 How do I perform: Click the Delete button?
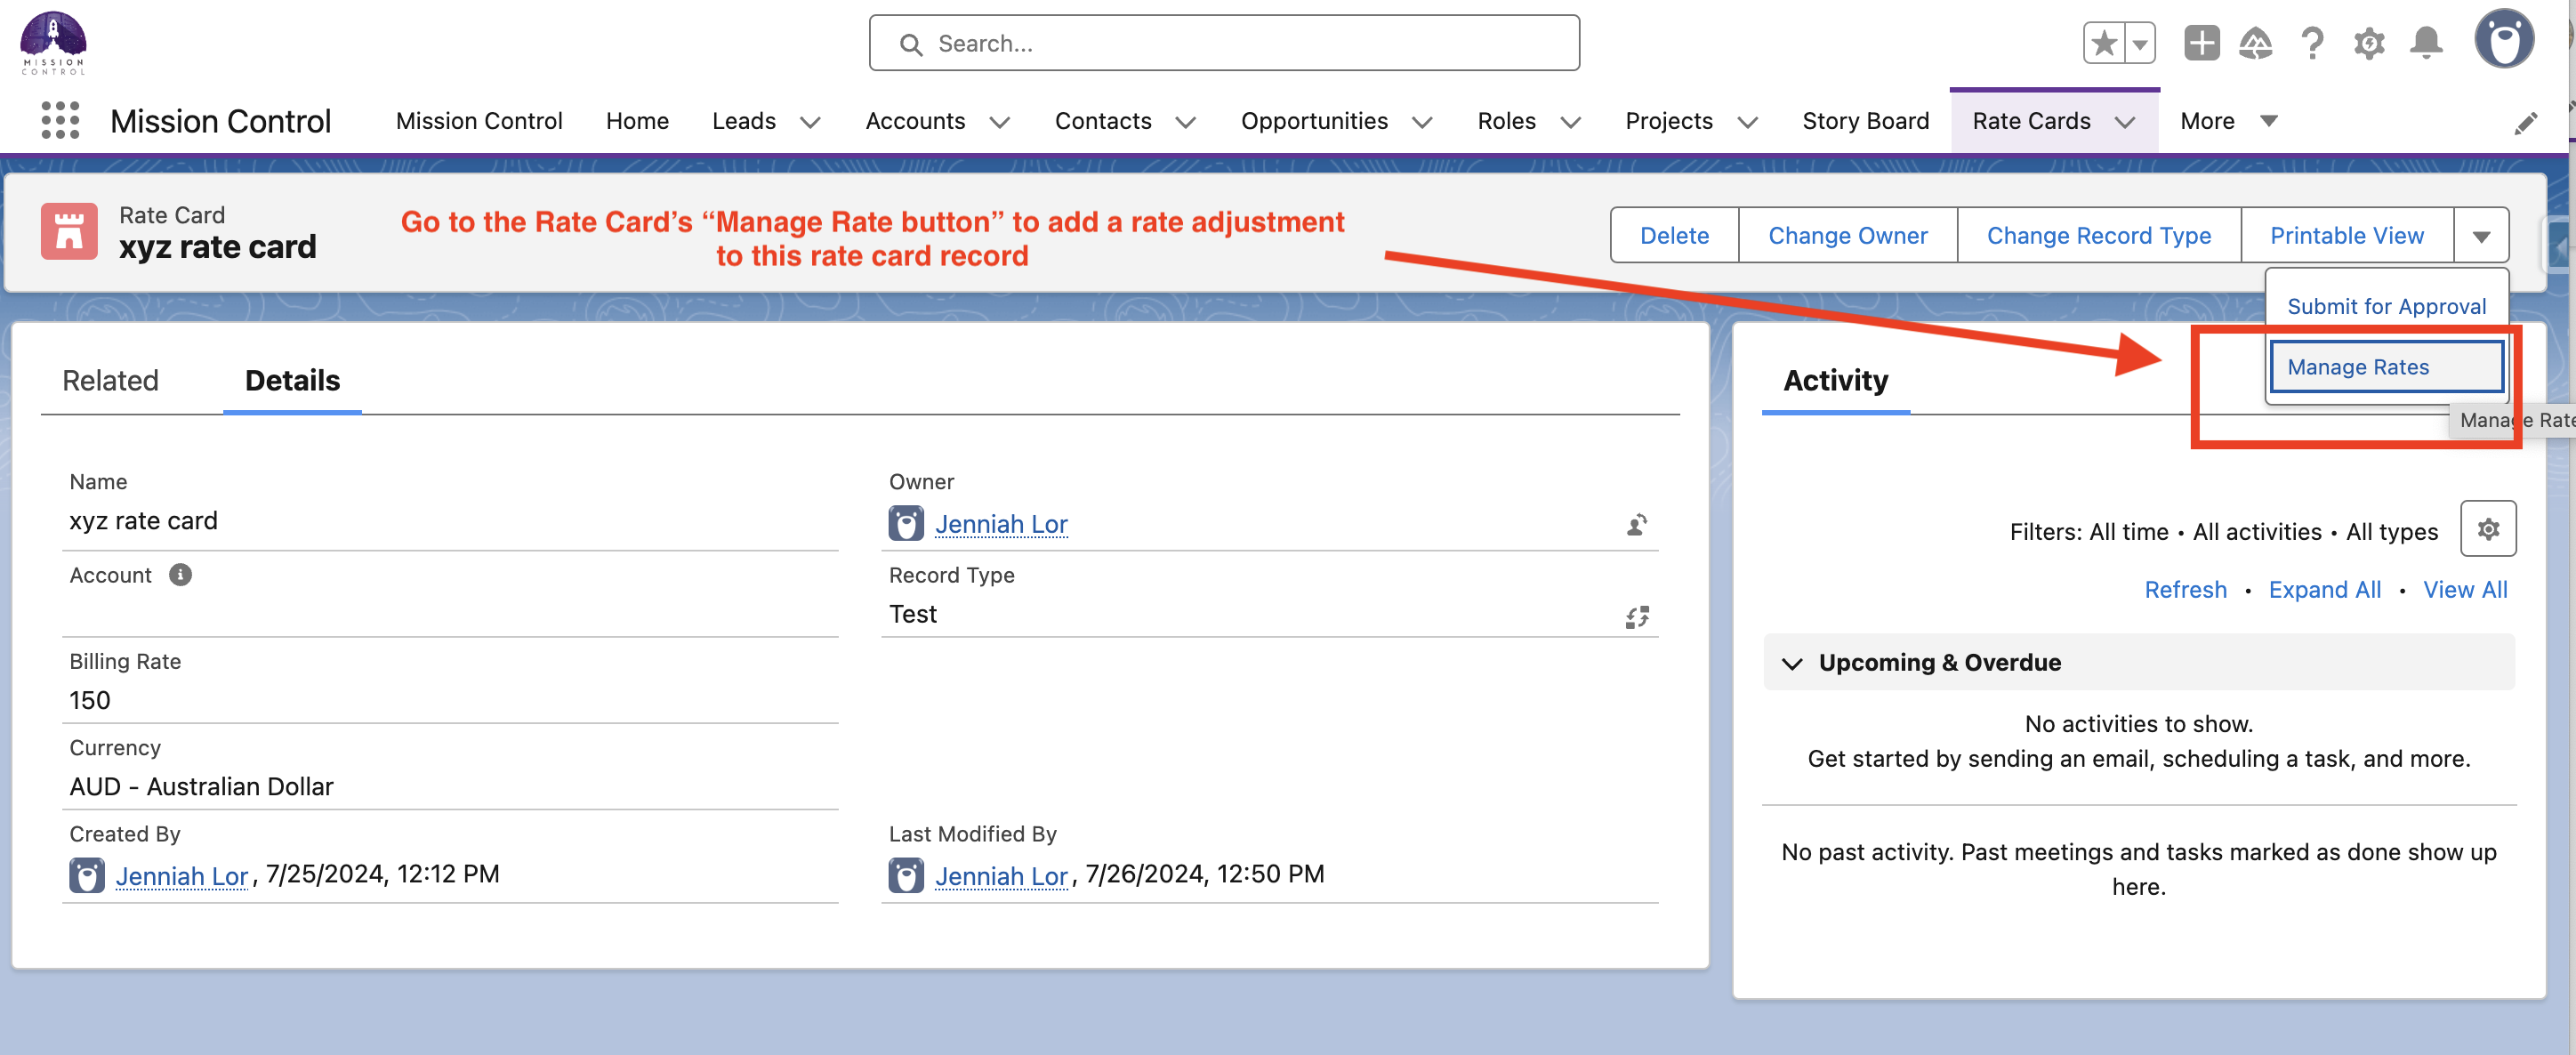[x=1674, y=236]
